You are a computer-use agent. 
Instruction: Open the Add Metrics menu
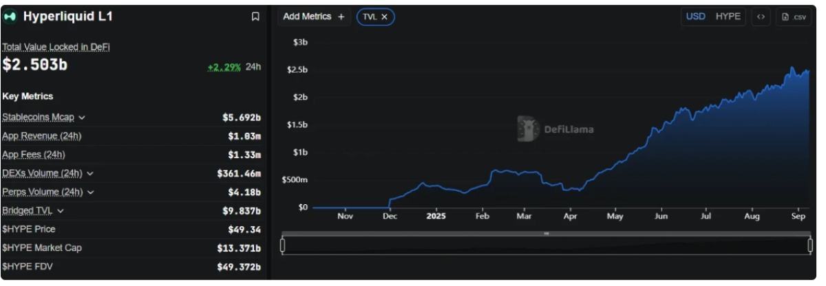coord(314,16)
